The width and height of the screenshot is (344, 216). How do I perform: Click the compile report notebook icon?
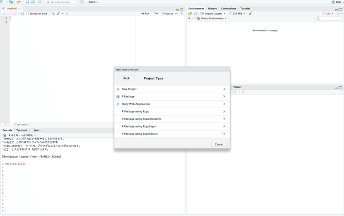(68, 14)
